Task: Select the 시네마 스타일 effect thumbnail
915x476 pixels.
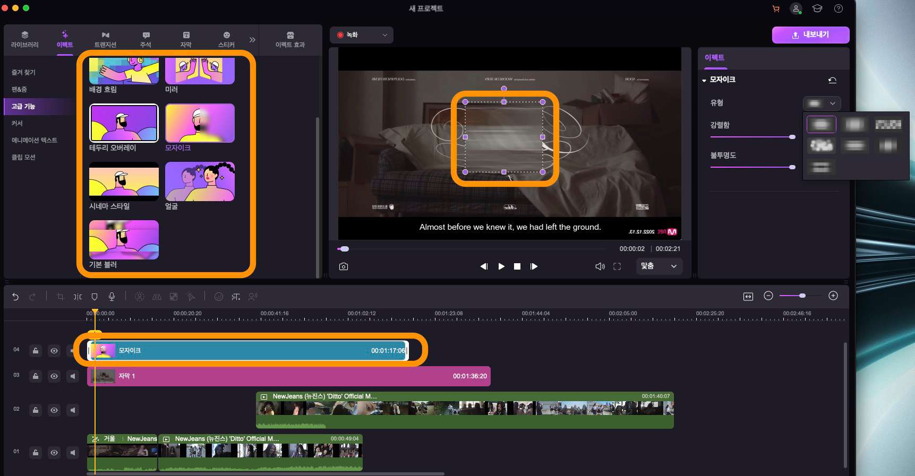Action: pyautogui.click(x=124, y=181)
